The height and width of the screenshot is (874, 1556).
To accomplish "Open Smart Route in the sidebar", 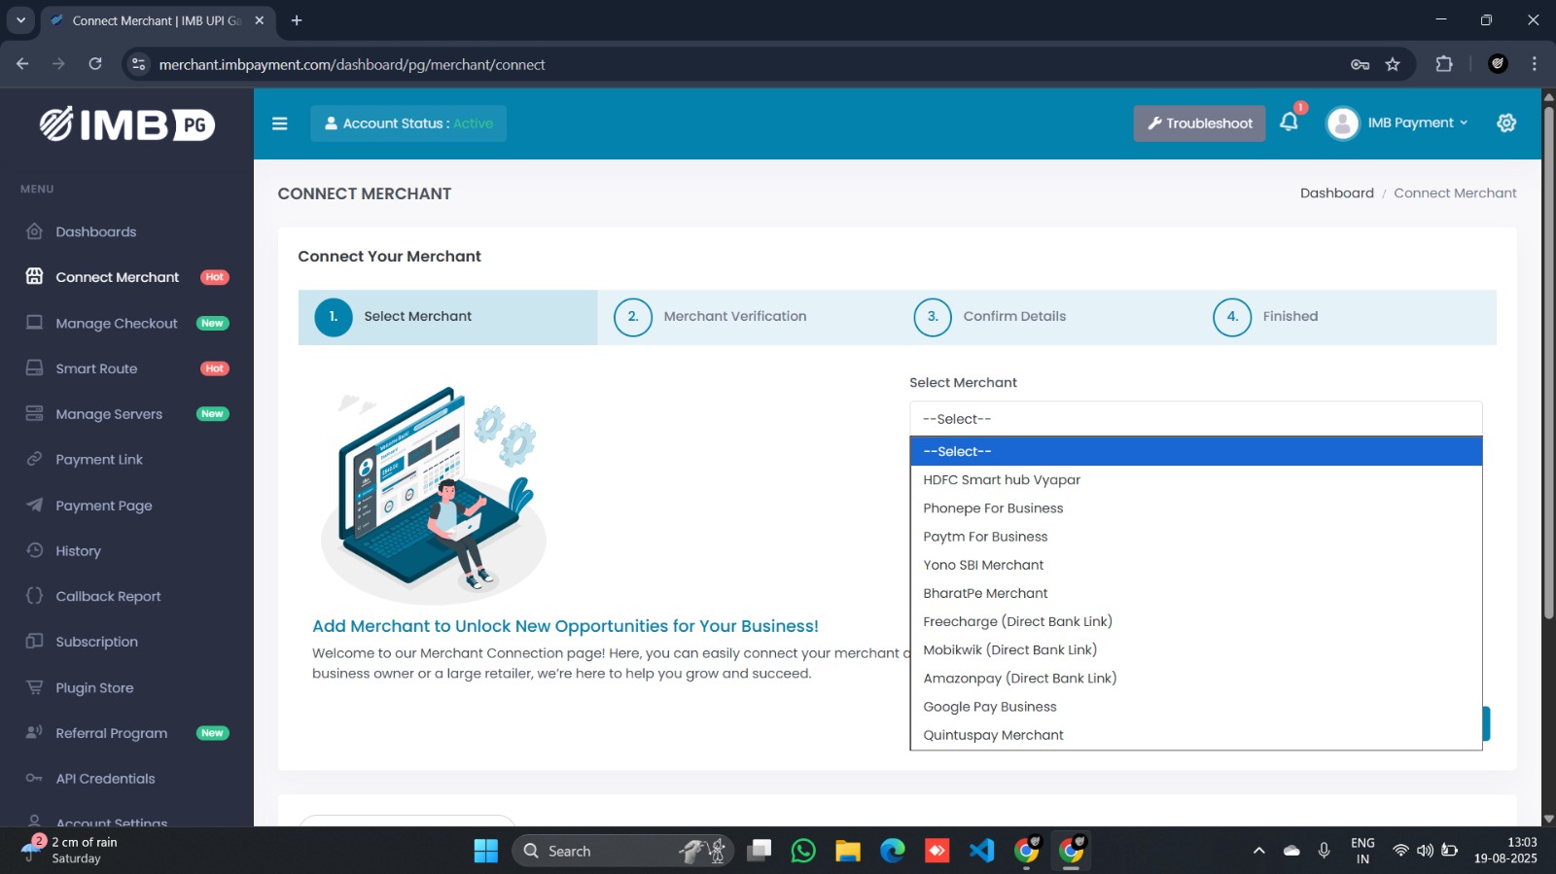I will tap(96, 368).
